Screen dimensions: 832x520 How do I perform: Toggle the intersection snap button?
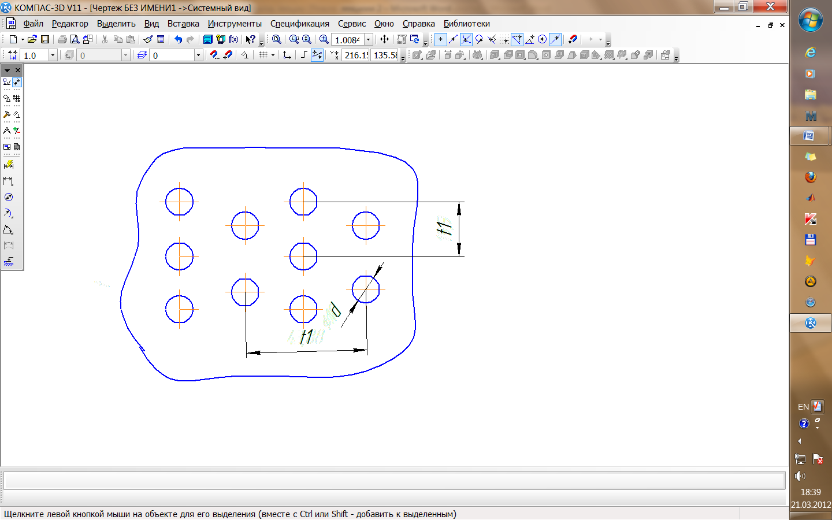point(466,39)
